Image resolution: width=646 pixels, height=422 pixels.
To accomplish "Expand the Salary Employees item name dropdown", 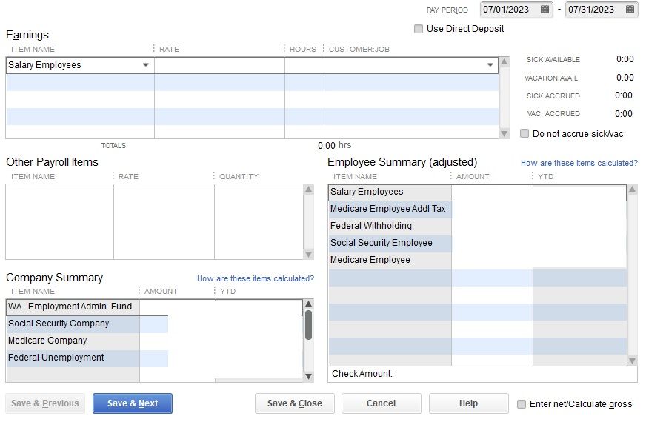I will [x=146, y=65].
